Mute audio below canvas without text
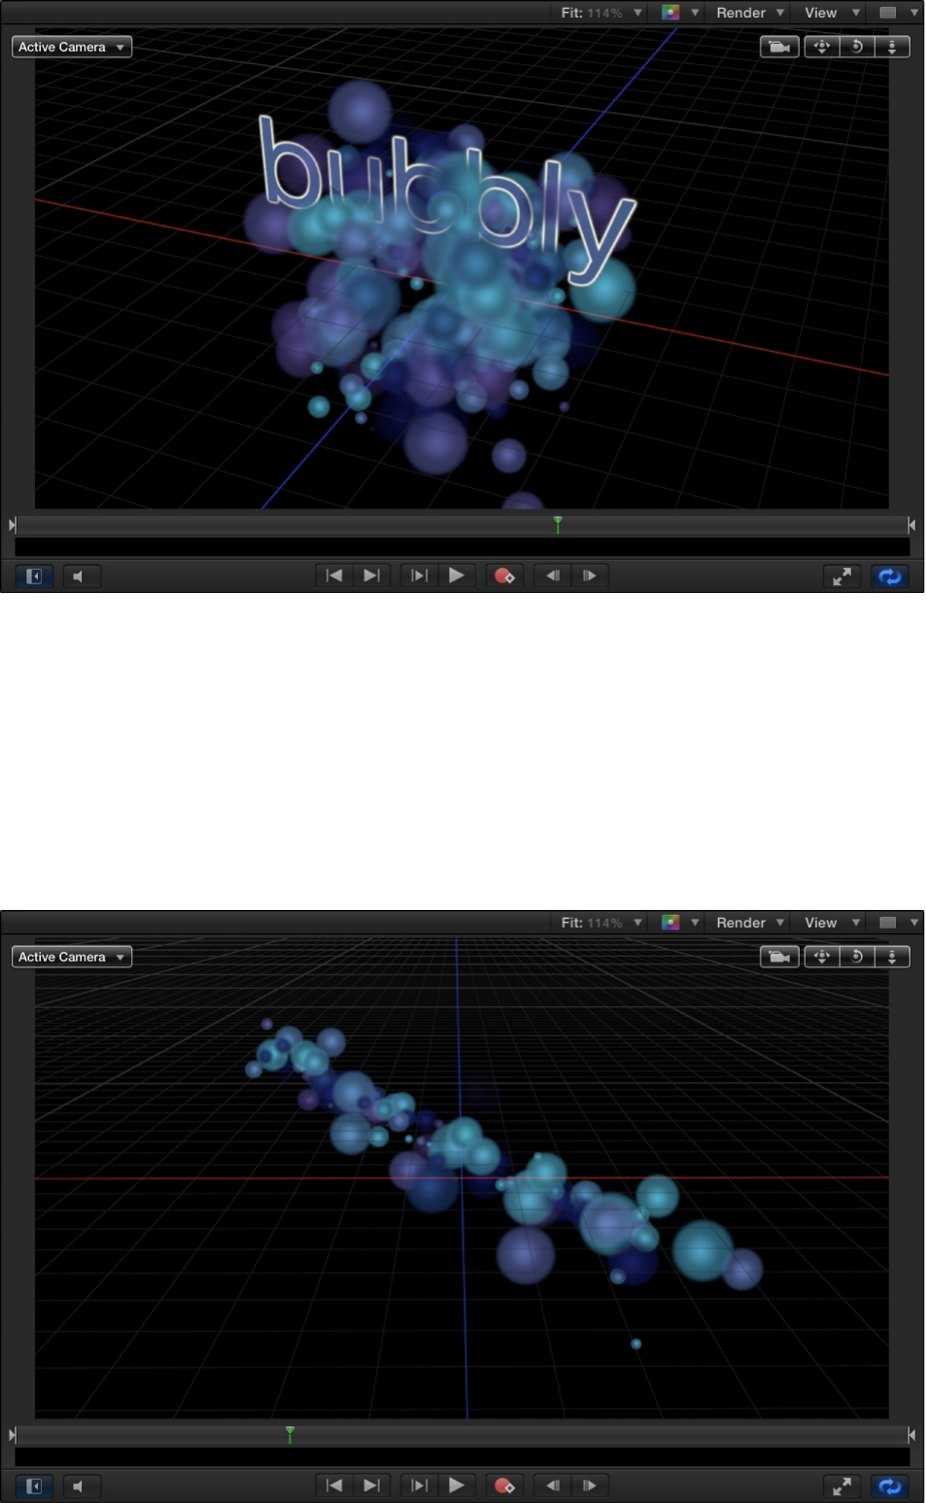The height and width of the screenshot is (1503, 926). pos(82,1486)
